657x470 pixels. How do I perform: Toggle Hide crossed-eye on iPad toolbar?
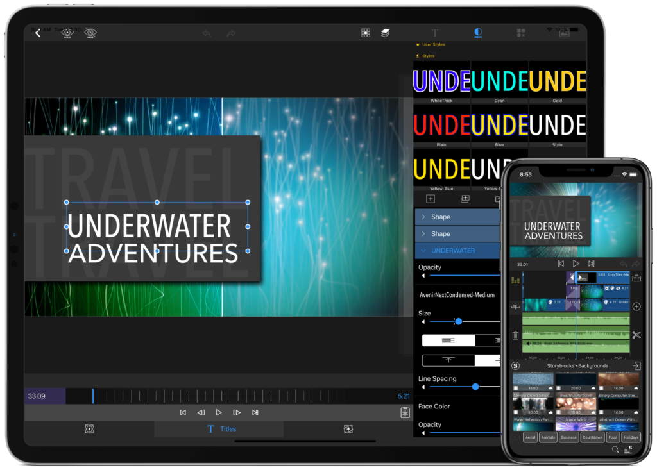pyautogui.click(x=90, y=33)
